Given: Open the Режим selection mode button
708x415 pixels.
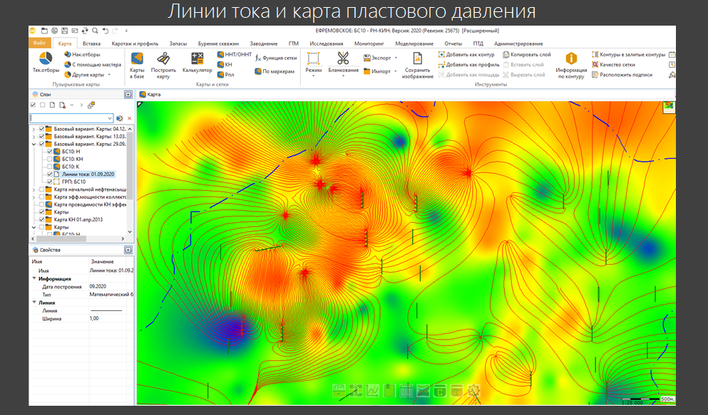Looking at the screenshot, I should (314, 65).
